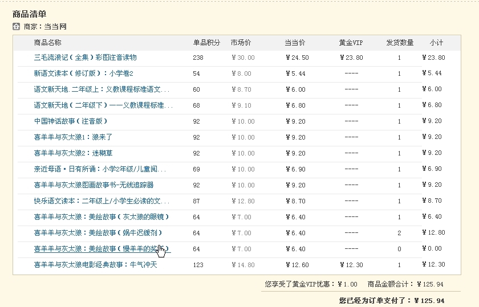
Task: Select 喜羊羊与灰太狼2：迷糊草 link
Action: click(73, 153)
